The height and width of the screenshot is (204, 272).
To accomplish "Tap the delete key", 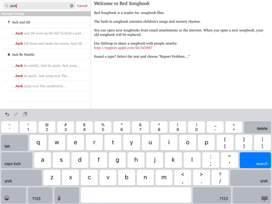I will point(257,127).
